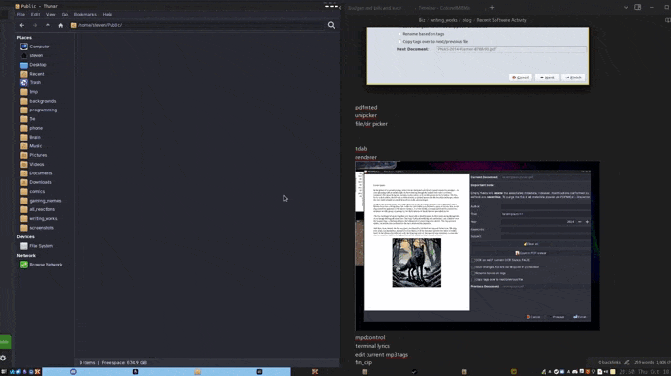
Task: Open the steven home folder in the sidebar
Action: tap(32, 55)
